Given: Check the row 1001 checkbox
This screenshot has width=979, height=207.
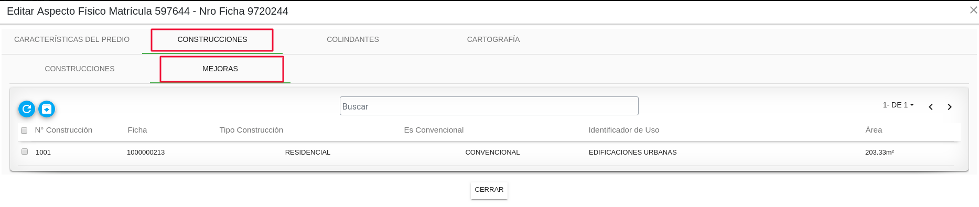Looking at the screenshot, I should coord(25,151).
